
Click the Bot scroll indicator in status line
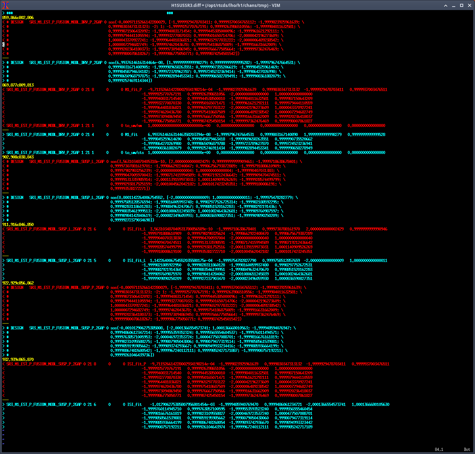(467, 450)
